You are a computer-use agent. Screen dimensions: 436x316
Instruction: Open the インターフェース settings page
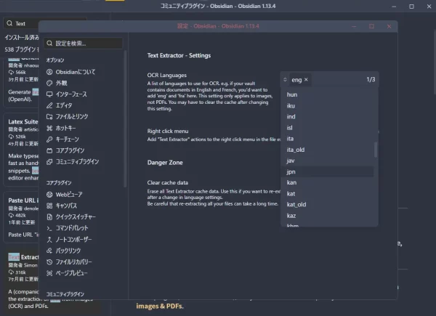[x=67, y=94]
